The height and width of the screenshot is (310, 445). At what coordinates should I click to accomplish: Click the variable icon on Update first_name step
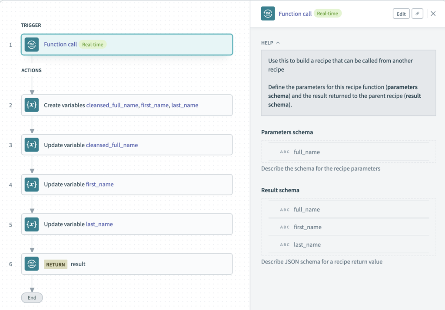(31, 185)
